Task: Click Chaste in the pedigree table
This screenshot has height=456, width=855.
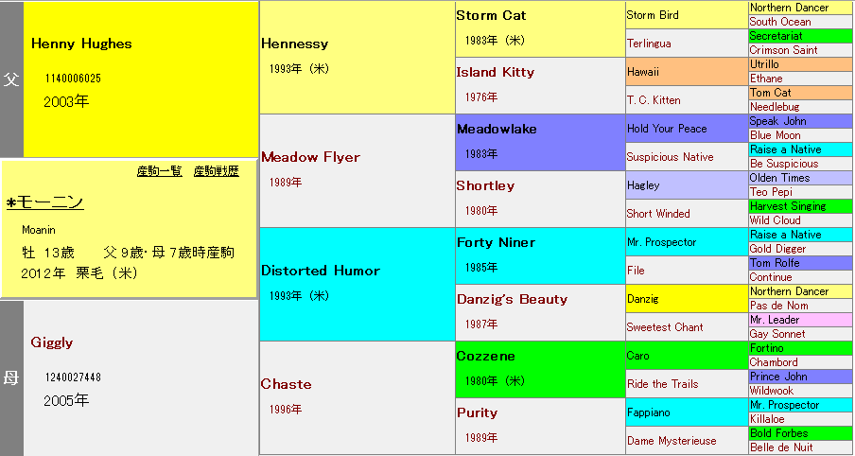Action: pyautogui.click(x=286, y=384)
